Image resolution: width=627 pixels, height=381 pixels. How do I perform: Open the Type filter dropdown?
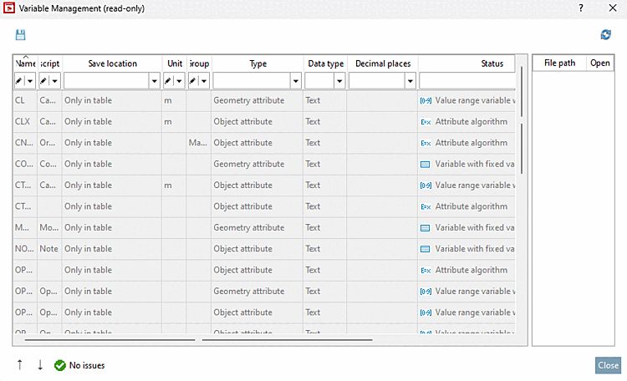[x=295, y=81]
